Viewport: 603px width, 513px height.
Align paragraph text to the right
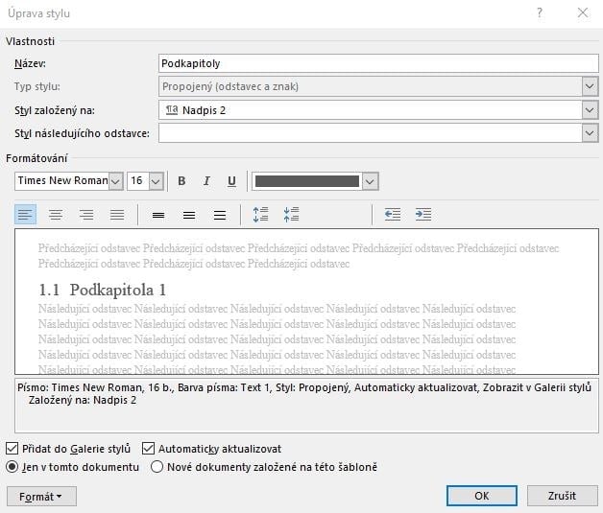pyautogui.click(x=86, y=215)
